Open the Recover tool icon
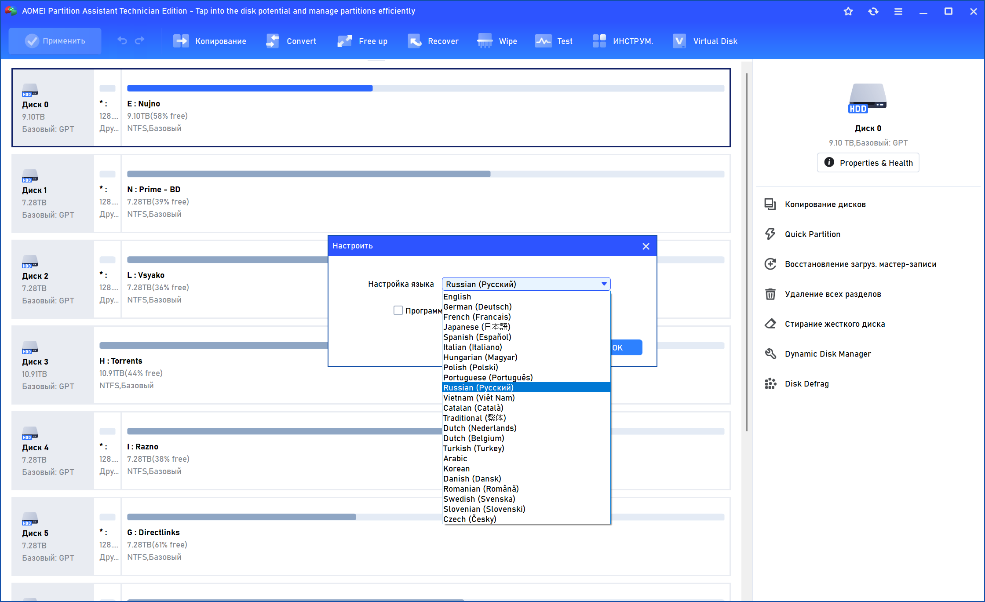The height and width of the screenshot is (602, 985). (x=414, y=41)
